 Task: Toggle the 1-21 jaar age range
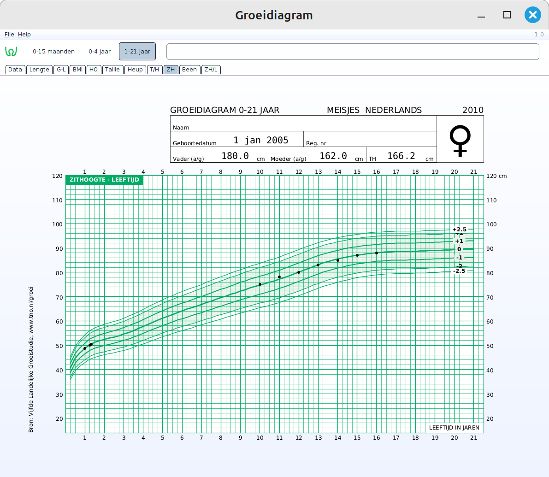tap(137, 52)
